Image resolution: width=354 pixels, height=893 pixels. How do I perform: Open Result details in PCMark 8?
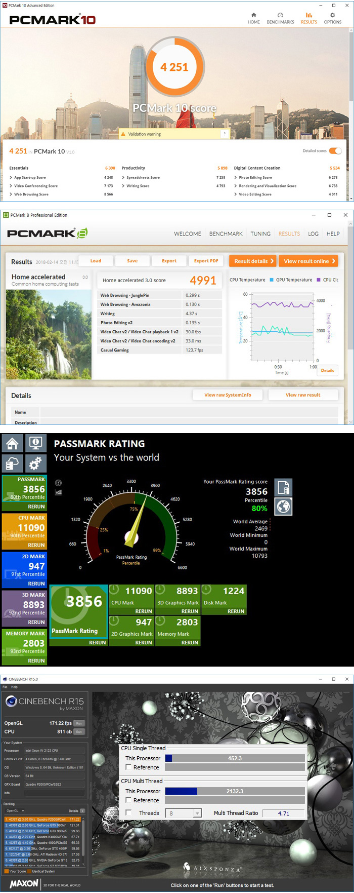[252, 261]
